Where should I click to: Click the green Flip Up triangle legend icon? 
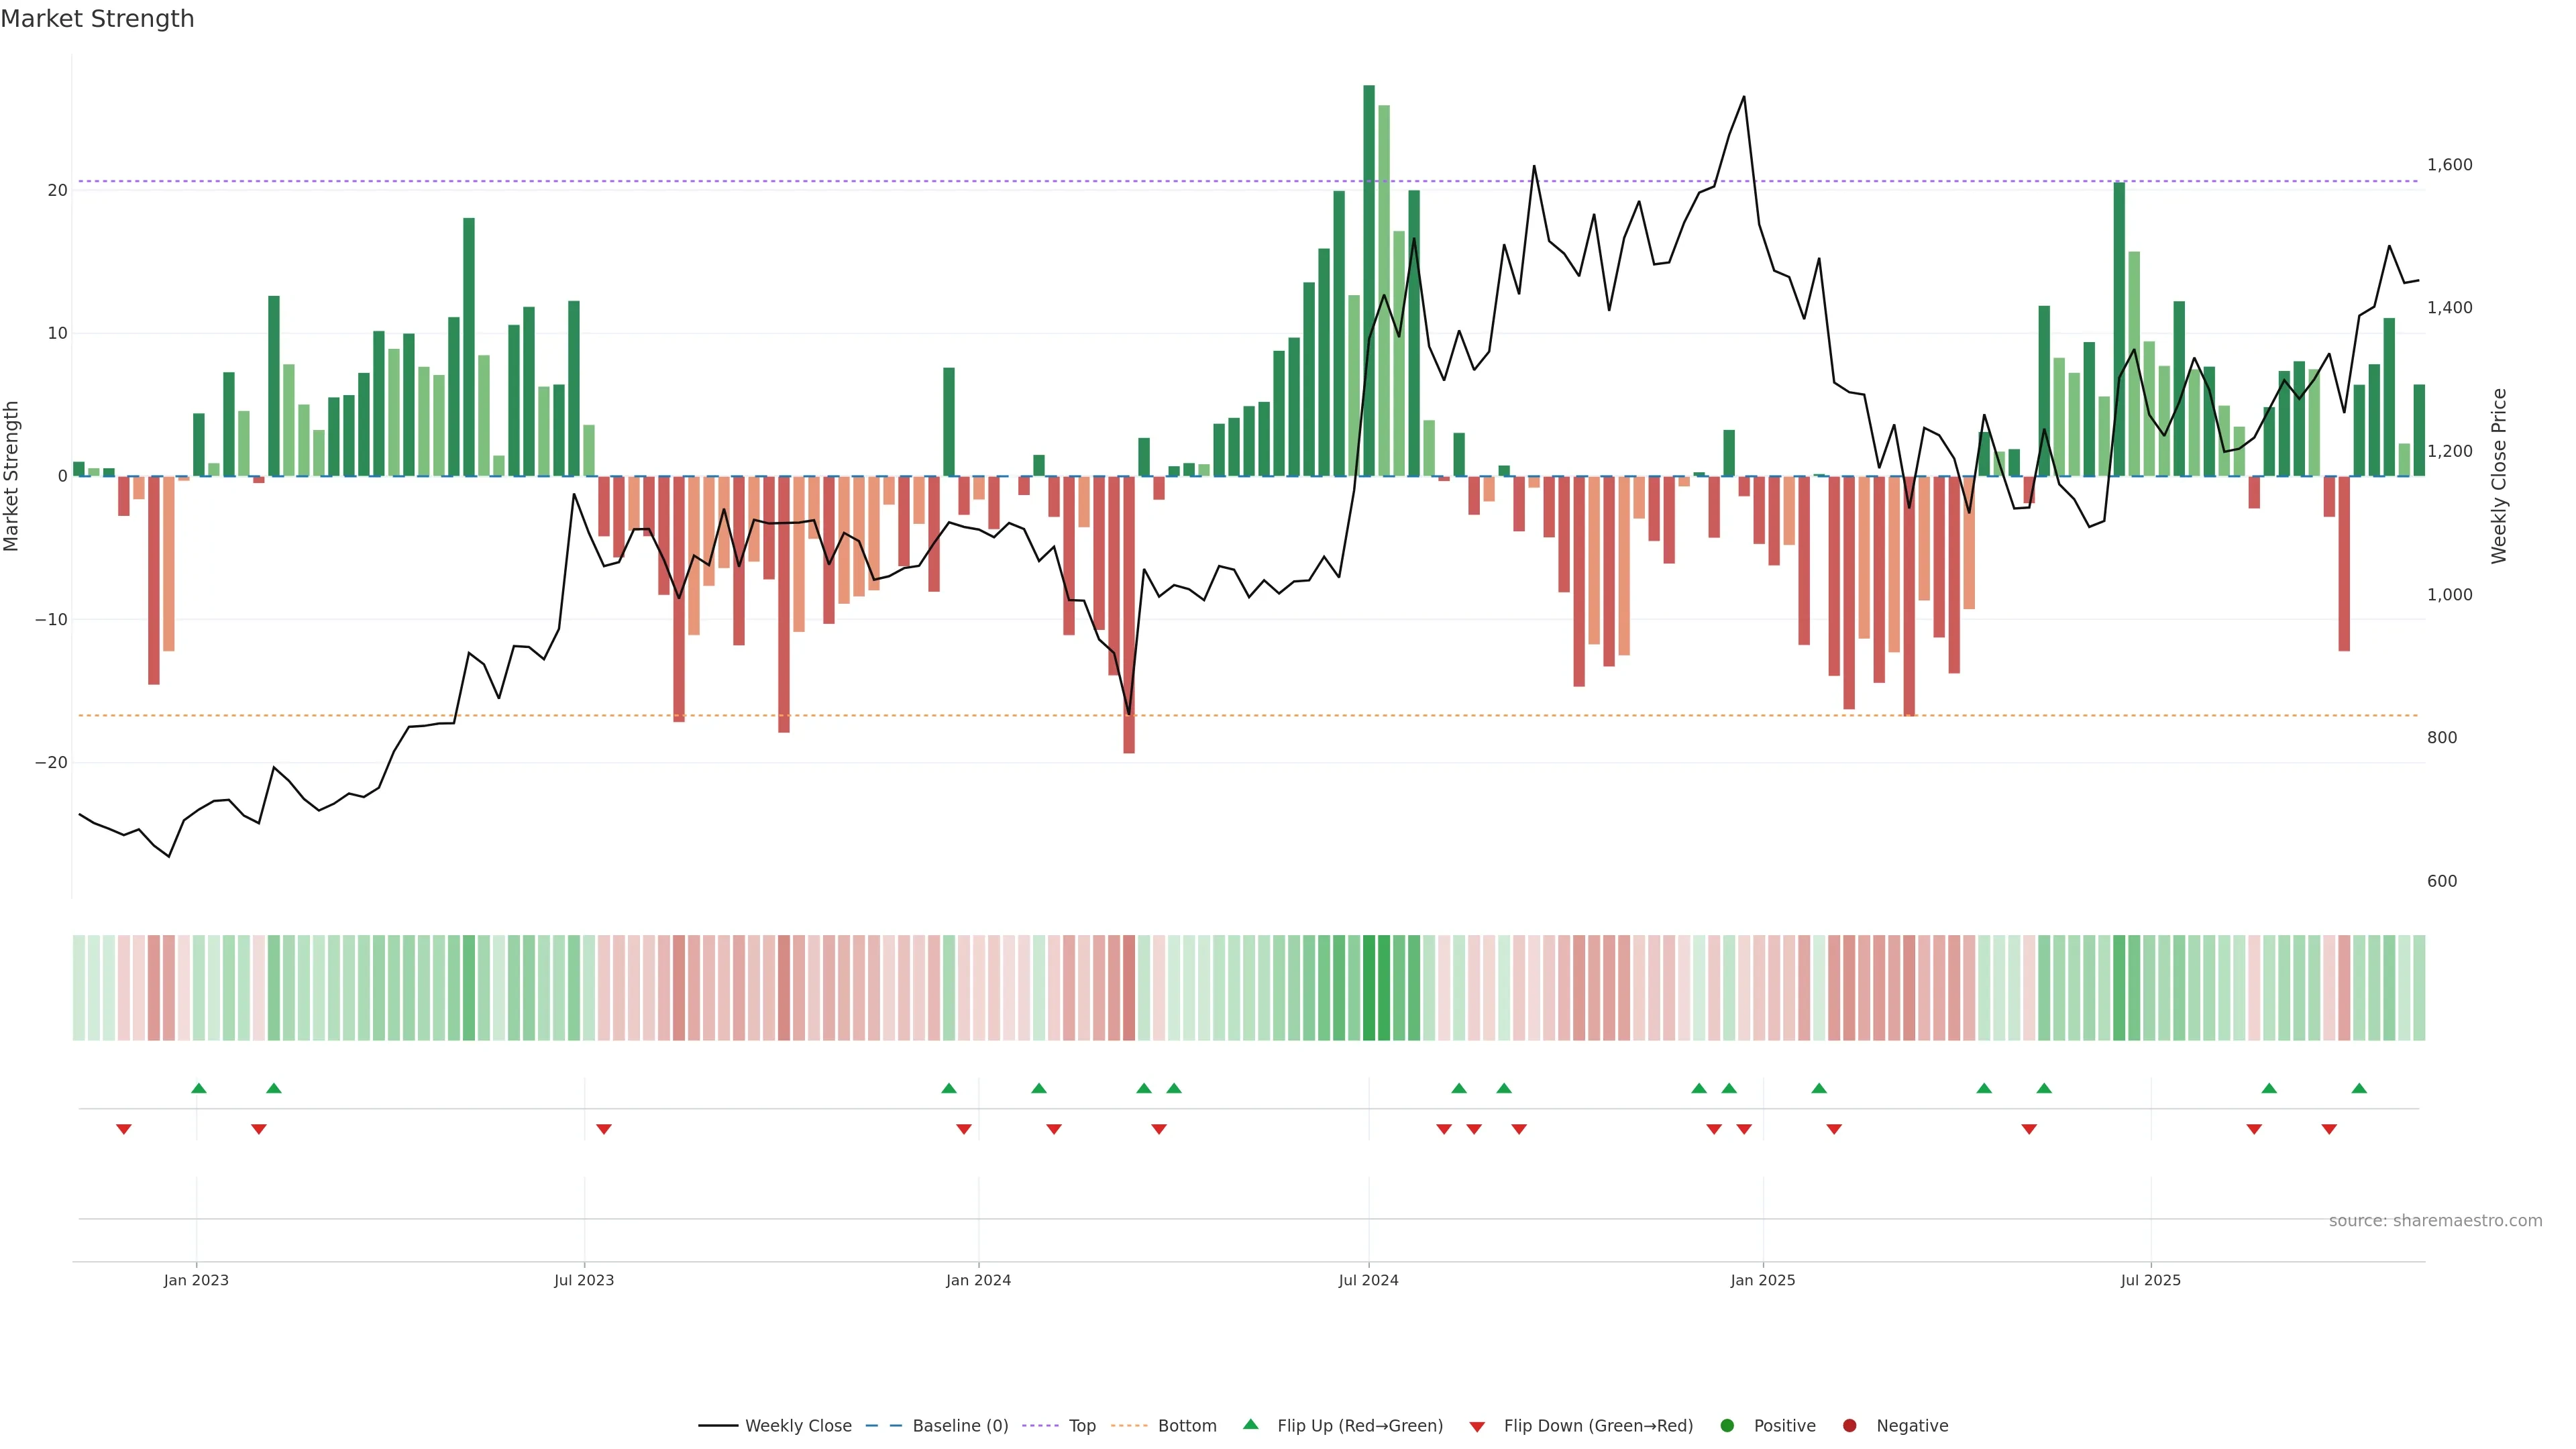[x=1250, y=1424]
